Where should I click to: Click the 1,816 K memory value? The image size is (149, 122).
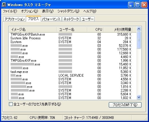coord(126,87)
